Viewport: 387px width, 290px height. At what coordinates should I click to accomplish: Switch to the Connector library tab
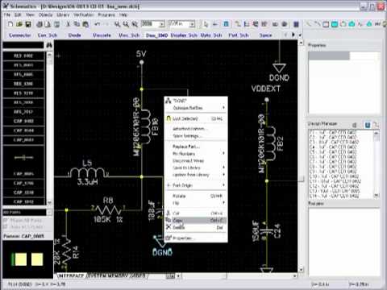click(x=20, y=35)
